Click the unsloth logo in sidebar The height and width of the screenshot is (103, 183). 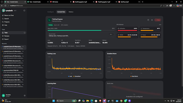(x=8, y=11)
